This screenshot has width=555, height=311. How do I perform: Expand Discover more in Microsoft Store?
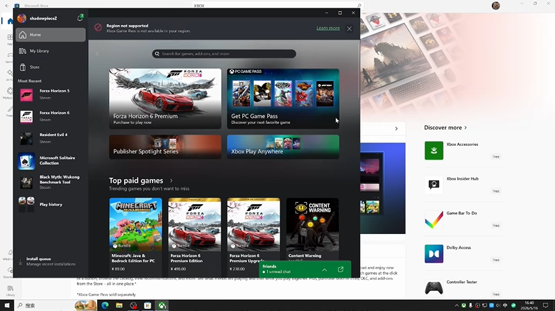445,128
